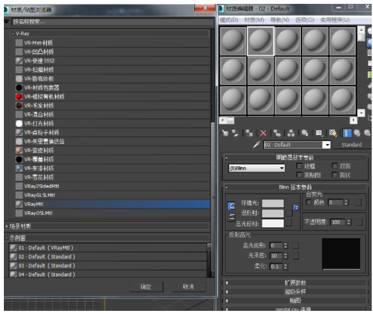
Task: Select VRay2SidedMtl in the list
Action: click(x=113, y=186)
